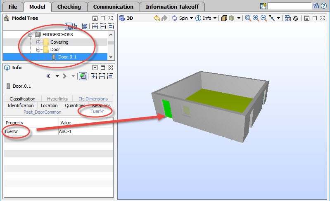Select the viewpoint arrow tool
330x201 pixels.
[271, 18]
